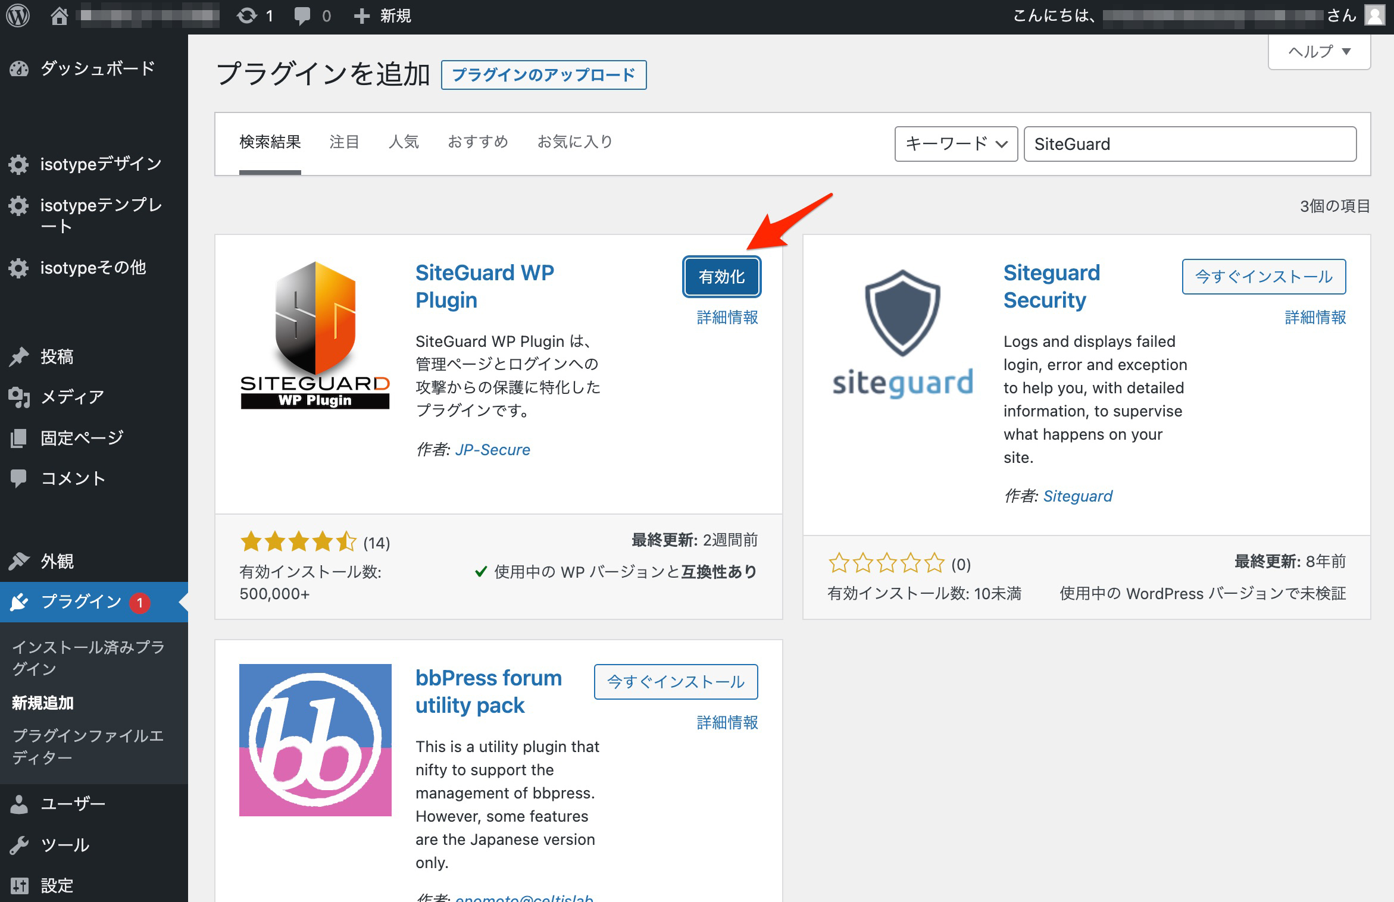This screenshot has height=902, width=1394.
Task: Open 詳細情報 for Siteguard Security
Action: [1315, 318]
